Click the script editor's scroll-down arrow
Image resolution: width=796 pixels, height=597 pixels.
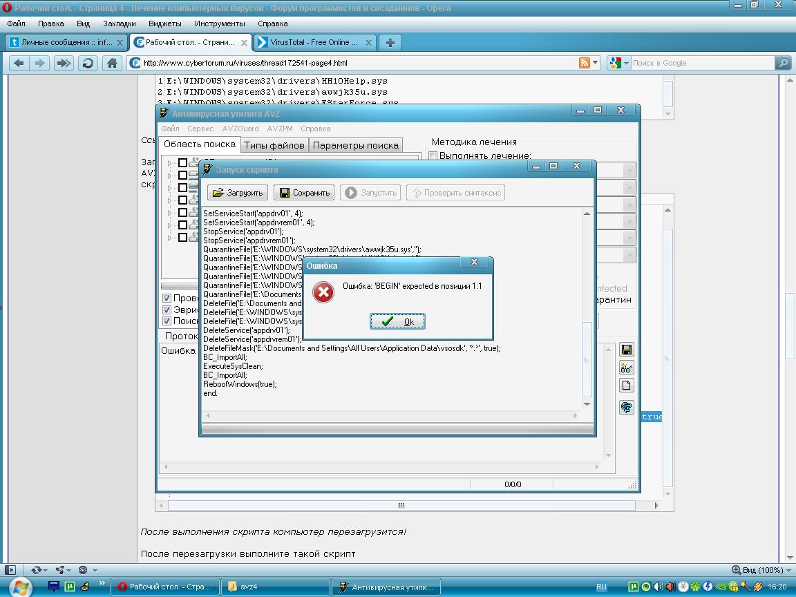[587, 404]
